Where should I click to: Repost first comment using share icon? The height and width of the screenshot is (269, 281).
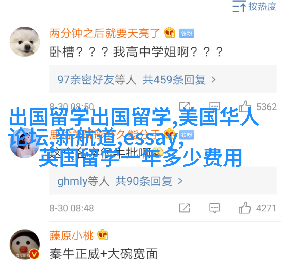pos(185,106)
